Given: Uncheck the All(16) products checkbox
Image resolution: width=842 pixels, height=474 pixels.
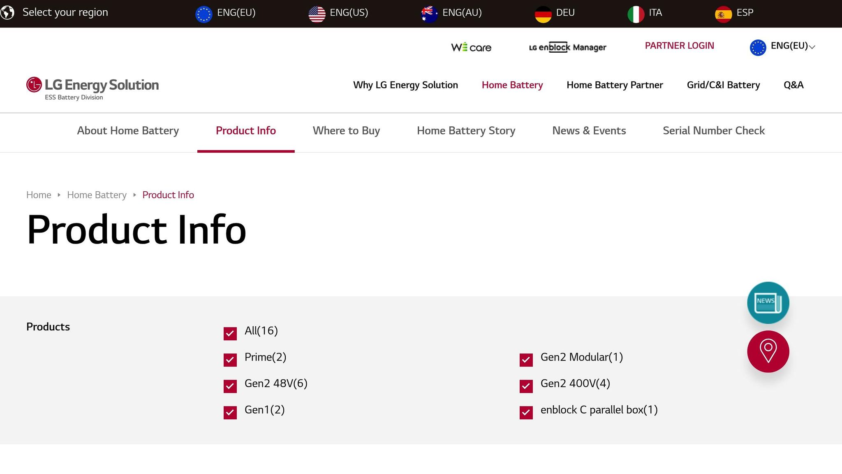Looking at the screenshot, I should coord(230,333).
